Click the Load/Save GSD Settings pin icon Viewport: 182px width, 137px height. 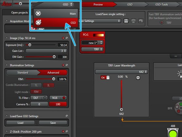click(x=67, y=116)
